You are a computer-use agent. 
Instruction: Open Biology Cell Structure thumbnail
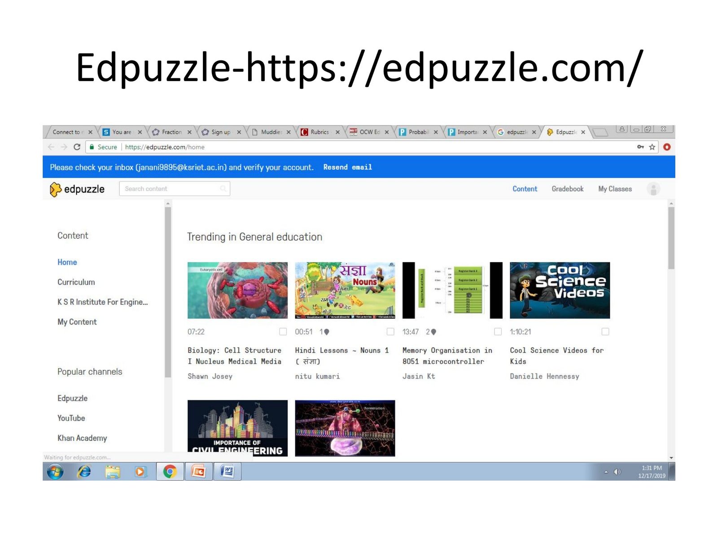click(x=237, y=291)
